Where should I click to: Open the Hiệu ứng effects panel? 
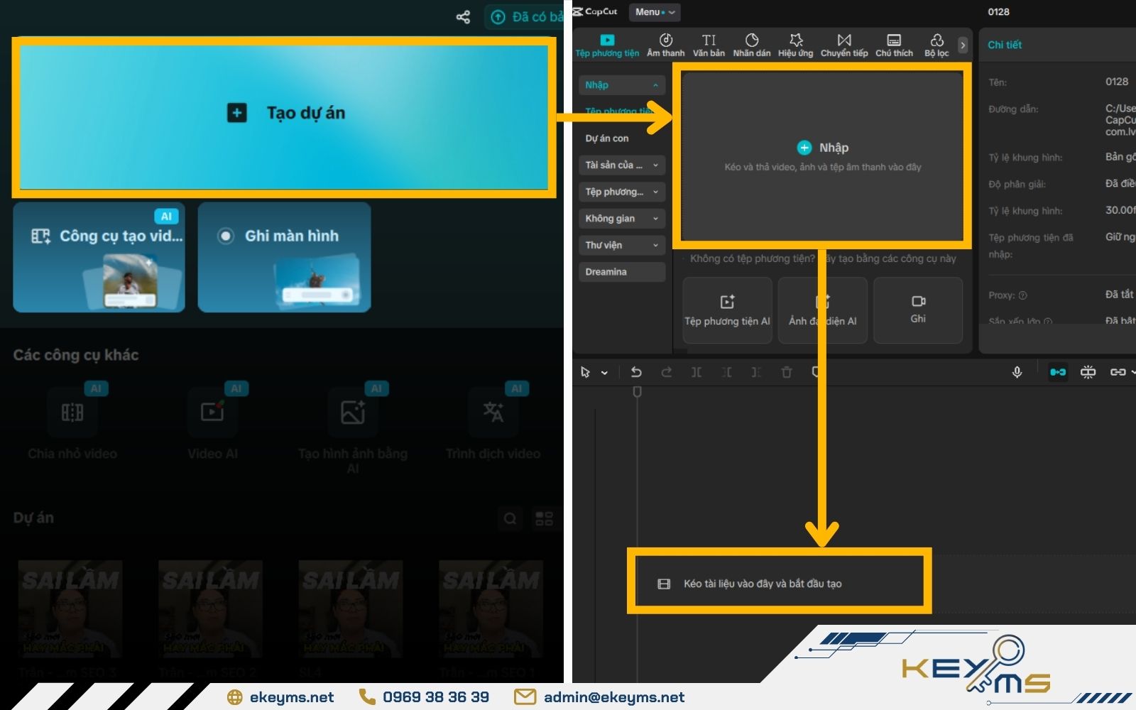pyautogui.click(x=795, y=45)
